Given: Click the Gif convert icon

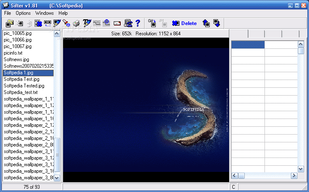Looking at the screenshot, I should click(152, 23).
